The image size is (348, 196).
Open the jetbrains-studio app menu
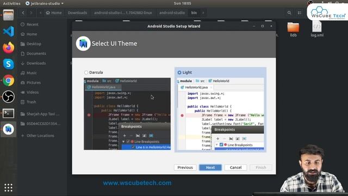[45, 3]
